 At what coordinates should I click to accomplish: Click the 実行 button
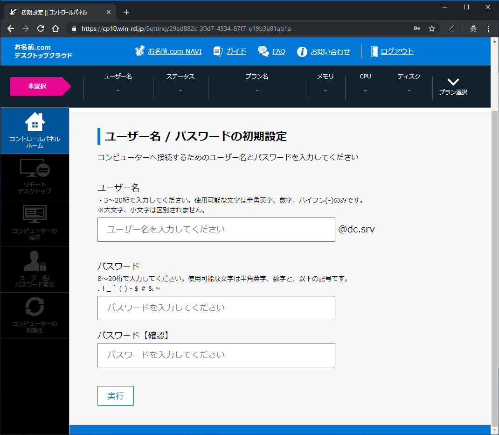(x=116, y=396)
